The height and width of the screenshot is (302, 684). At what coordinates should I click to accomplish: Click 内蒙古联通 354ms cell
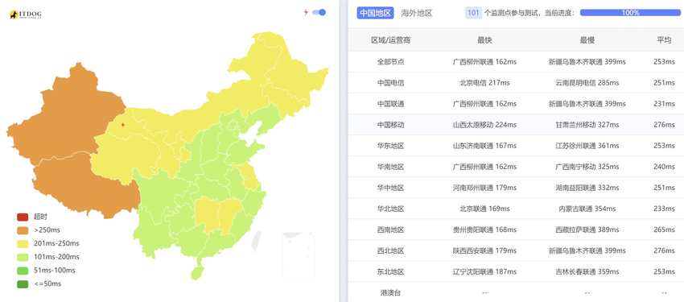coord(587,209)
